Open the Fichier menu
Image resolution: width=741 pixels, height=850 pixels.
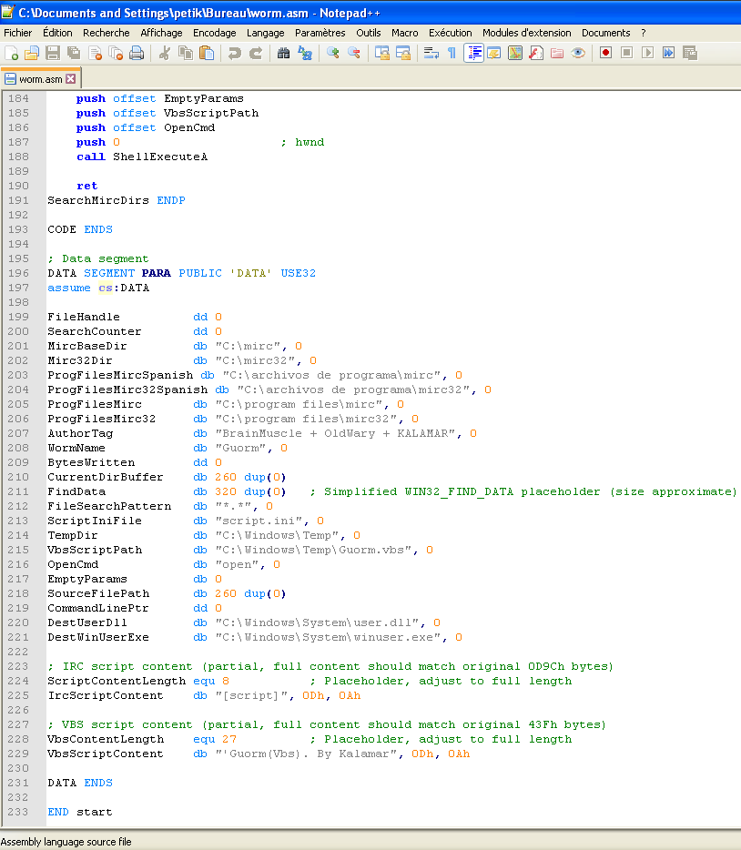click(18, 33)
